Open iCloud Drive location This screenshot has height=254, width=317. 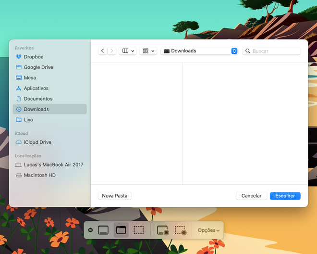click(50, 142)
